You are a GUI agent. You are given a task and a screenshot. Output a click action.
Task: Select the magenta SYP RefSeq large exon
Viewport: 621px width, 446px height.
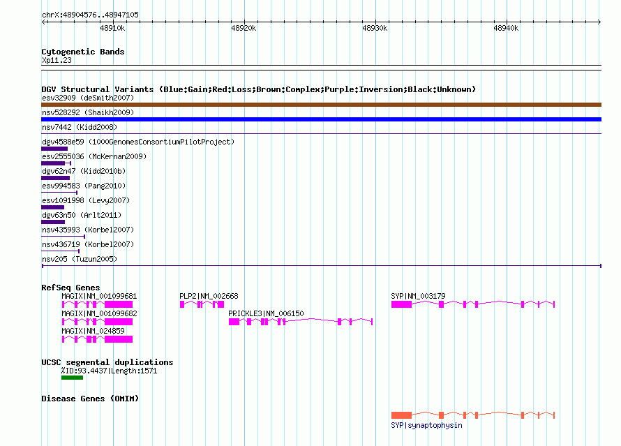pos(402,304)
